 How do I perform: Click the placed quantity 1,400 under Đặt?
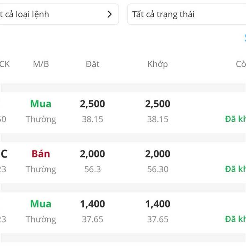(92, 204)
